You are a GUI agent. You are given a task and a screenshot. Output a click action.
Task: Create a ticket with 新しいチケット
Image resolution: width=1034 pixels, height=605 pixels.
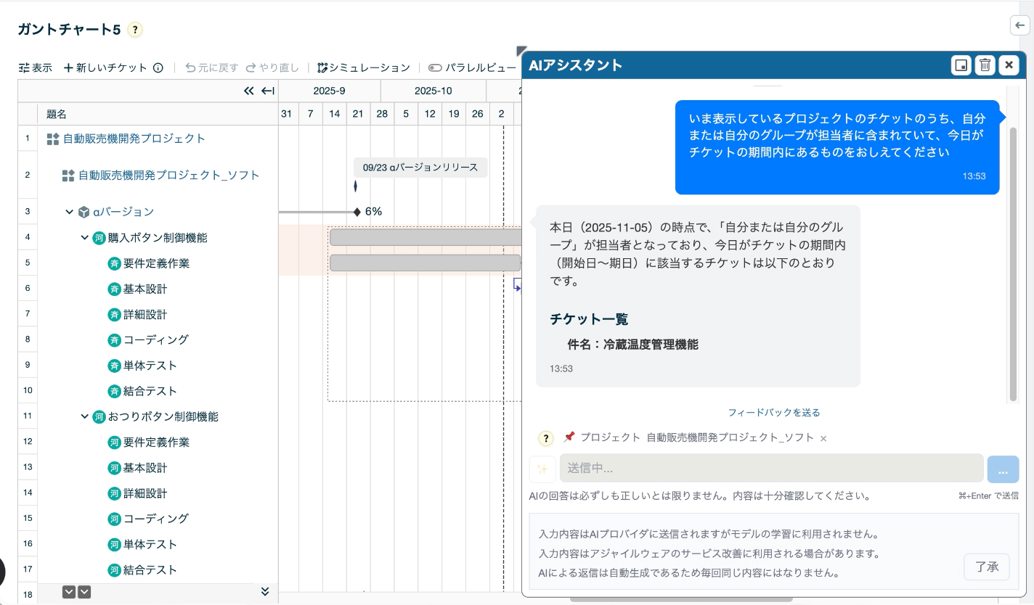[x=105, y=67]
